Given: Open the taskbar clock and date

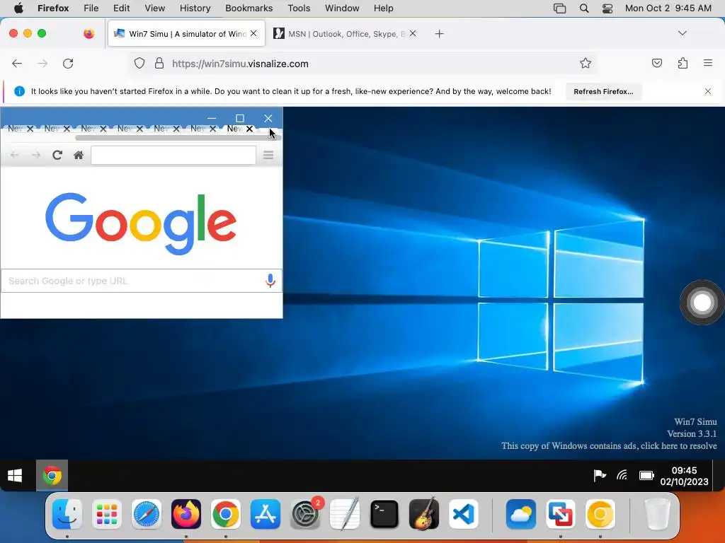Looking at the screenshot, I should point(684,476).
